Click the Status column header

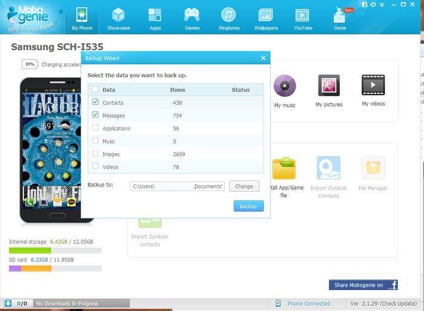coord(240,90)
